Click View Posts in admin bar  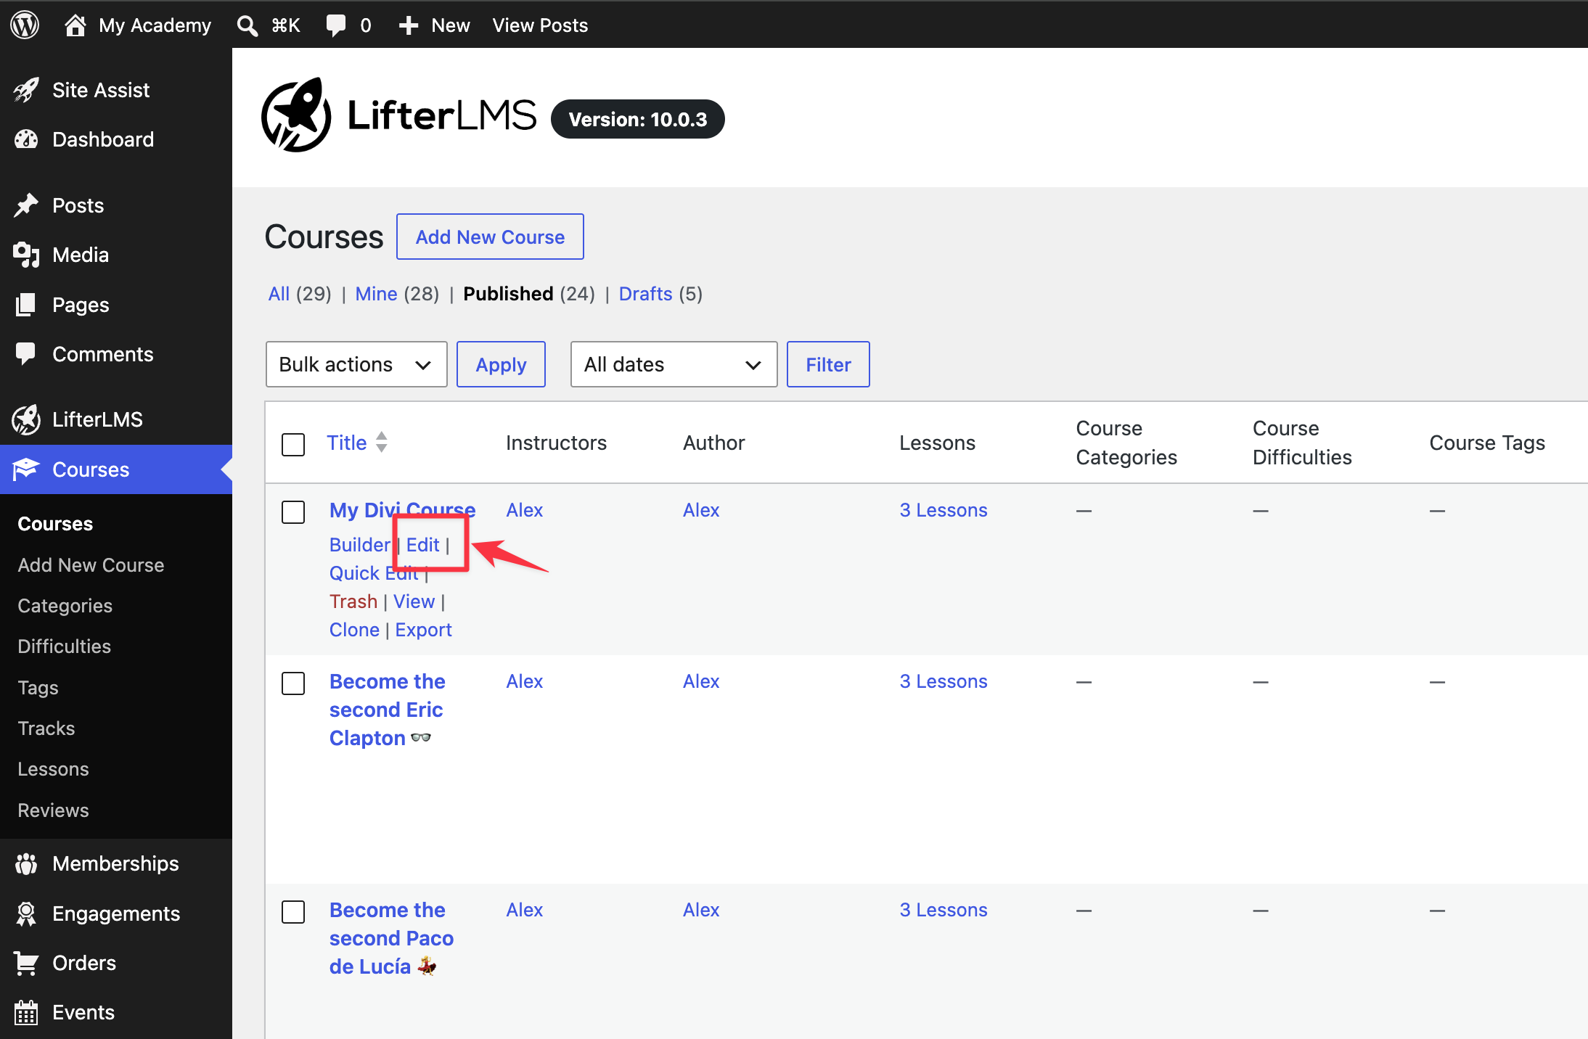pos(540,25)
